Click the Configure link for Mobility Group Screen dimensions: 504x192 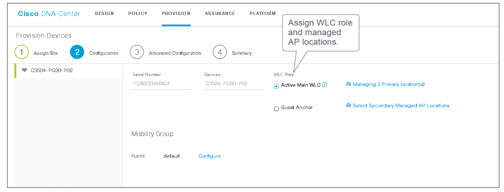point(209,156)
